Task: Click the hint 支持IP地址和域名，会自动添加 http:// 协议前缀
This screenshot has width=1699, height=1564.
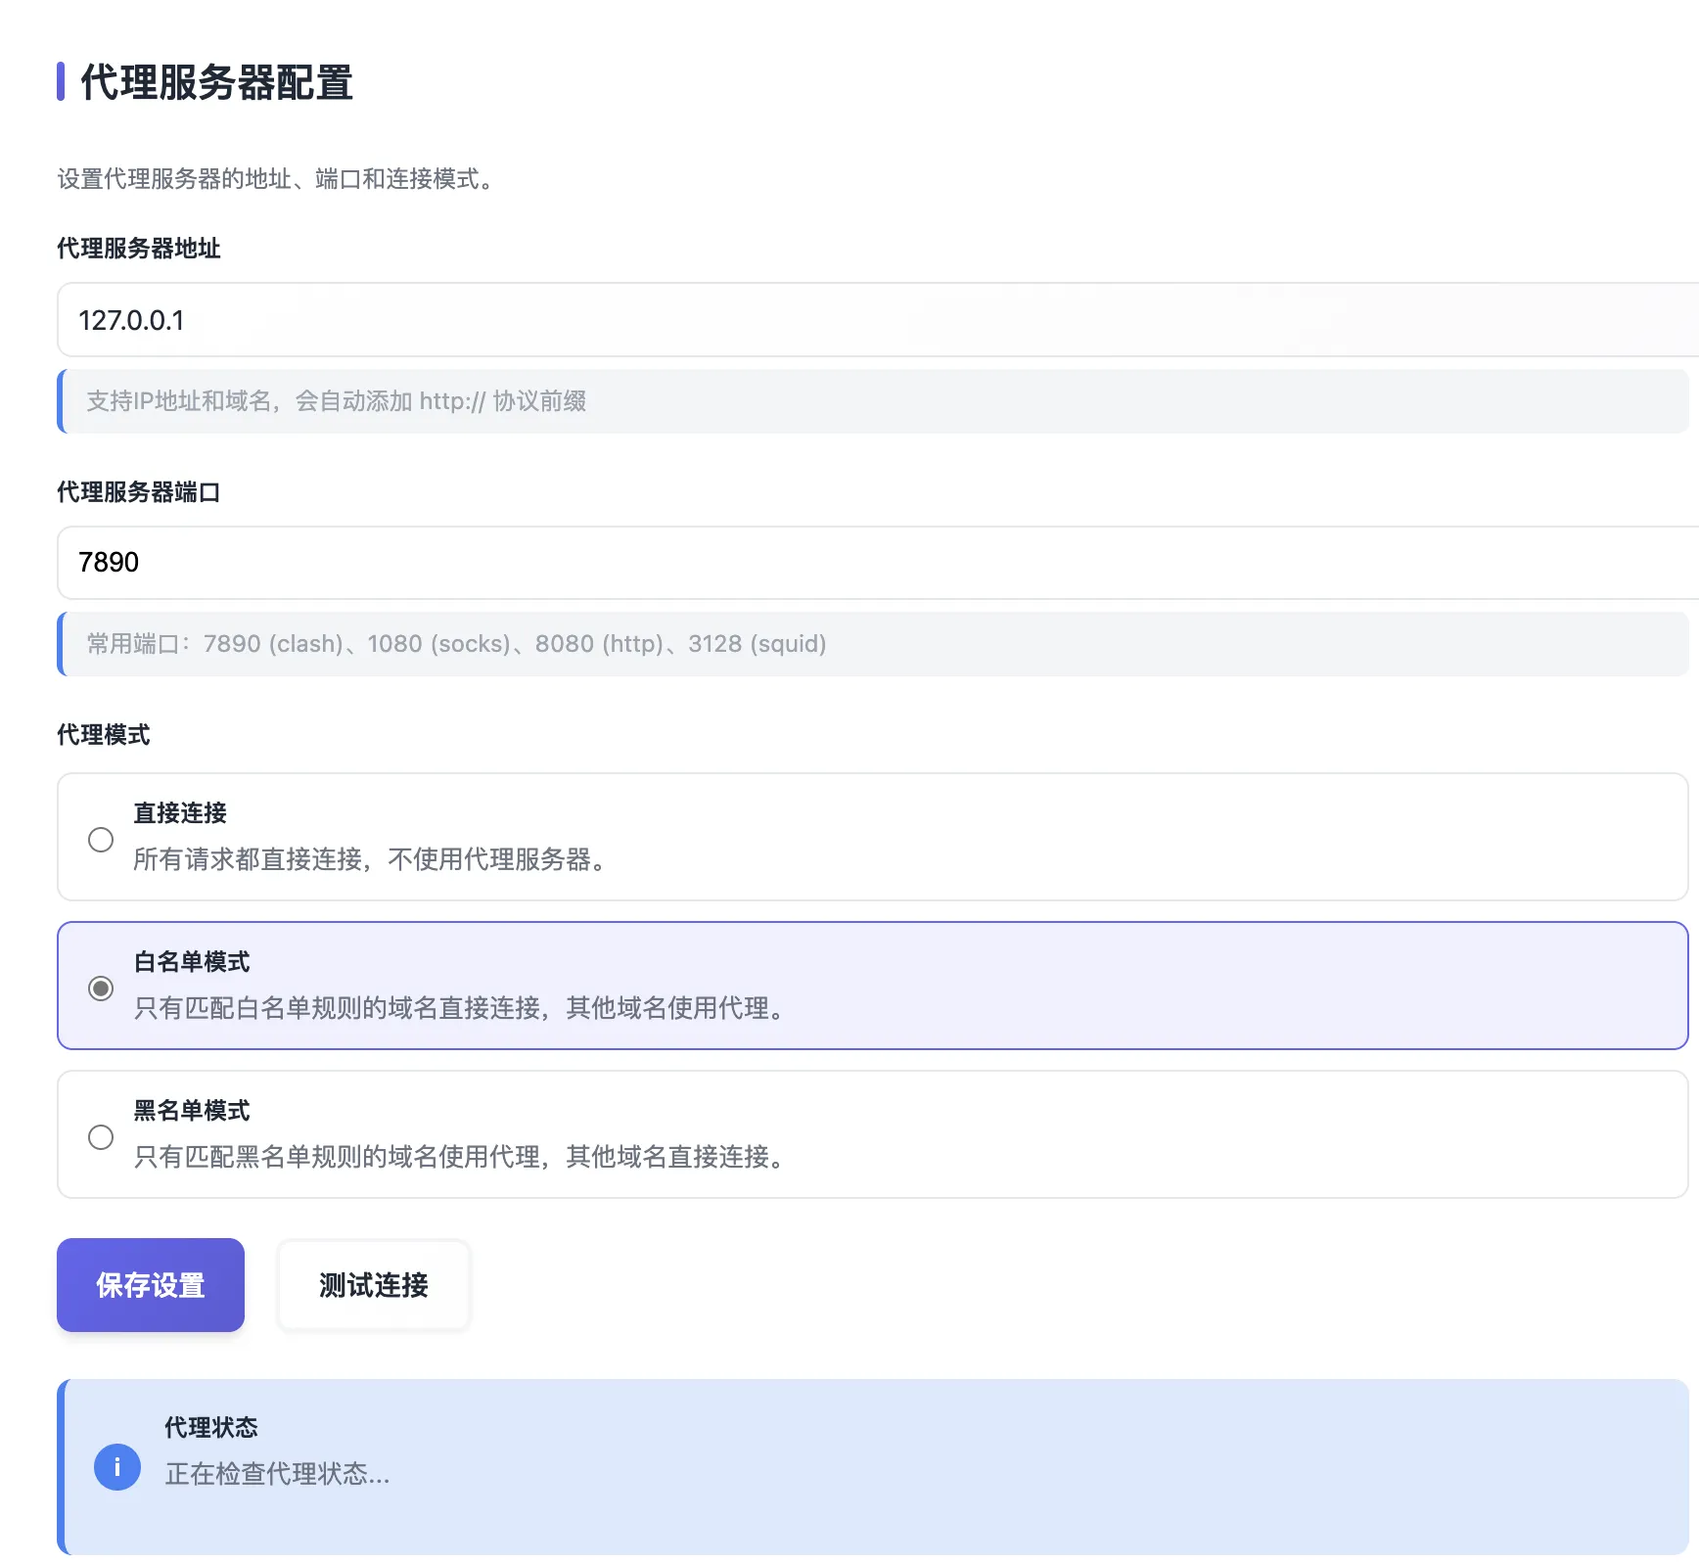Action: point(337,401)
